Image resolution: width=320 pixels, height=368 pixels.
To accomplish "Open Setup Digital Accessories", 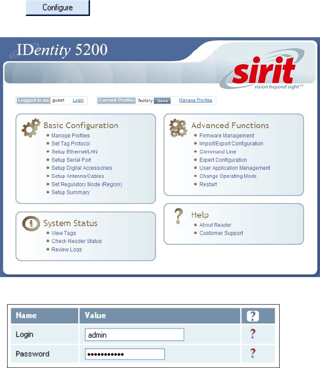I will coord(82,168).
